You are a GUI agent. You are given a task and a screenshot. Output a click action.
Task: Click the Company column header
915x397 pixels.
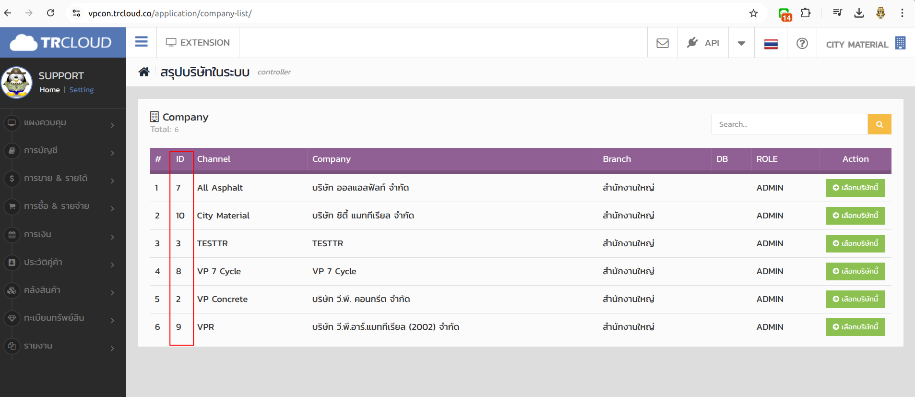pyautogui.click(x=332, y=159)
